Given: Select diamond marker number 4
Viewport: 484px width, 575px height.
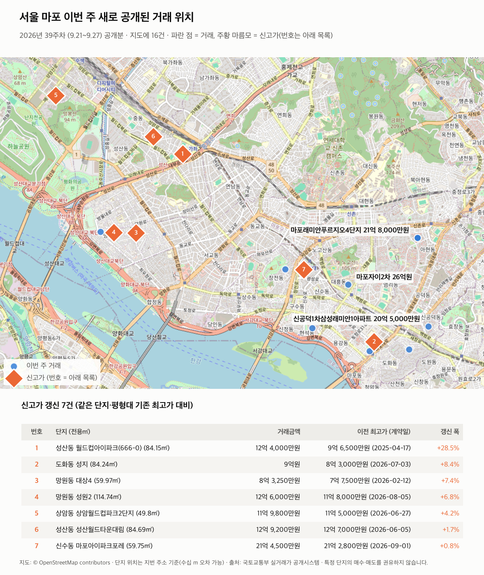Looking at the screenshot, I should click(x=114, y=232).
